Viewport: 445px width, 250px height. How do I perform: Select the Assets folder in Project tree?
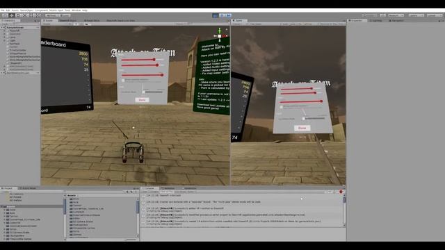[x=32, y=207]
